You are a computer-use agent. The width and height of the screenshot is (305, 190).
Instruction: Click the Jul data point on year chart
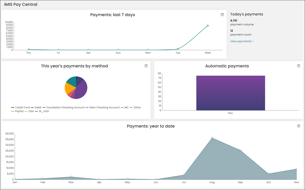[184, 175]
